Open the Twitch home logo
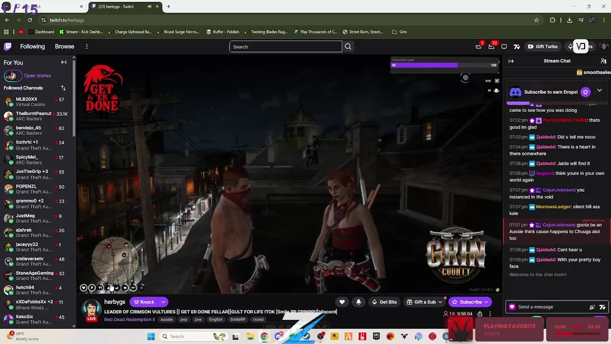 (x=8, y=46)
